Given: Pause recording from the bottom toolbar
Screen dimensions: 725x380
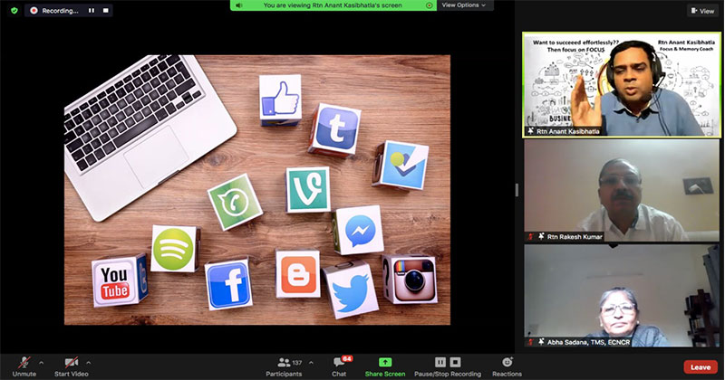Looking at the screenshot, I should 440,362.
